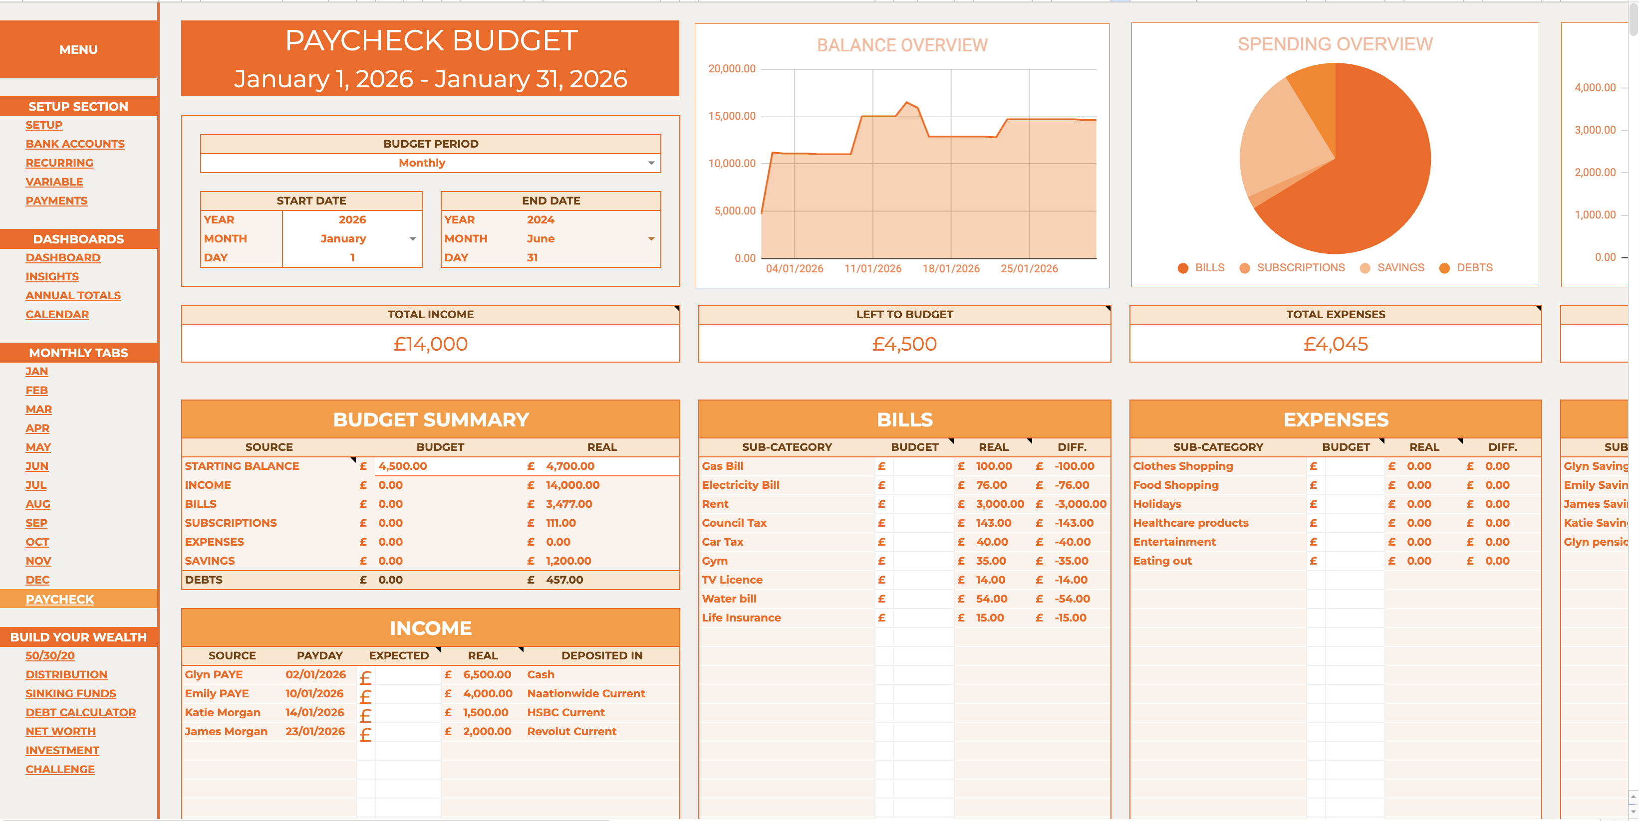Open the CALENDAR link
Viewport: 1639px width, 821px height.
pyautogui.click(x=57, y=315)
